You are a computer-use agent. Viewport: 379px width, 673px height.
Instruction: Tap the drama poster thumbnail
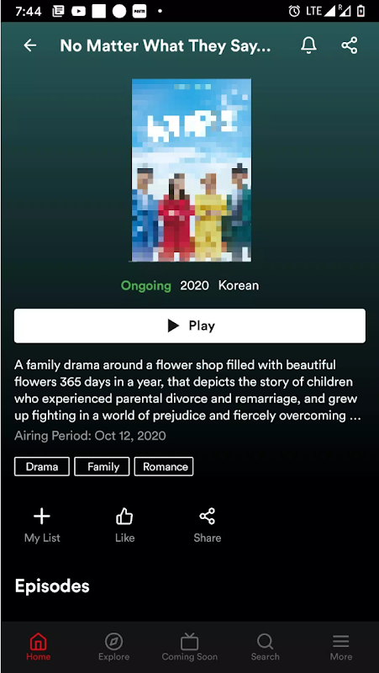pos(192,170)
